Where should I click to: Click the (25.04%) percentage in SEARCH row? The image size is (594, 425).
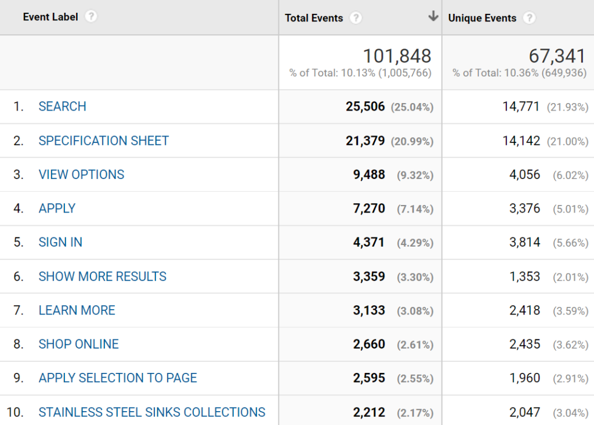point(412,107)
